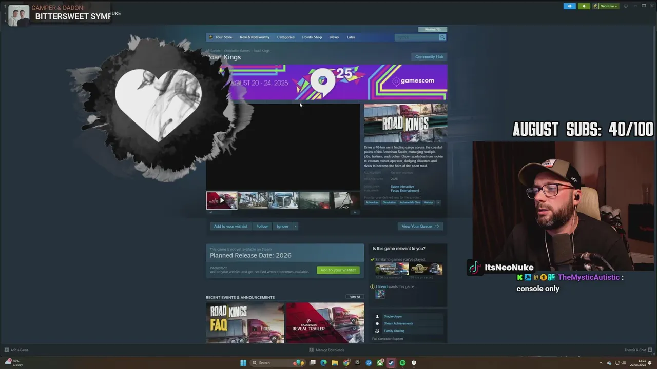
Task: Open the friend avatar who wants this game
Action: [x=380, y=294]
